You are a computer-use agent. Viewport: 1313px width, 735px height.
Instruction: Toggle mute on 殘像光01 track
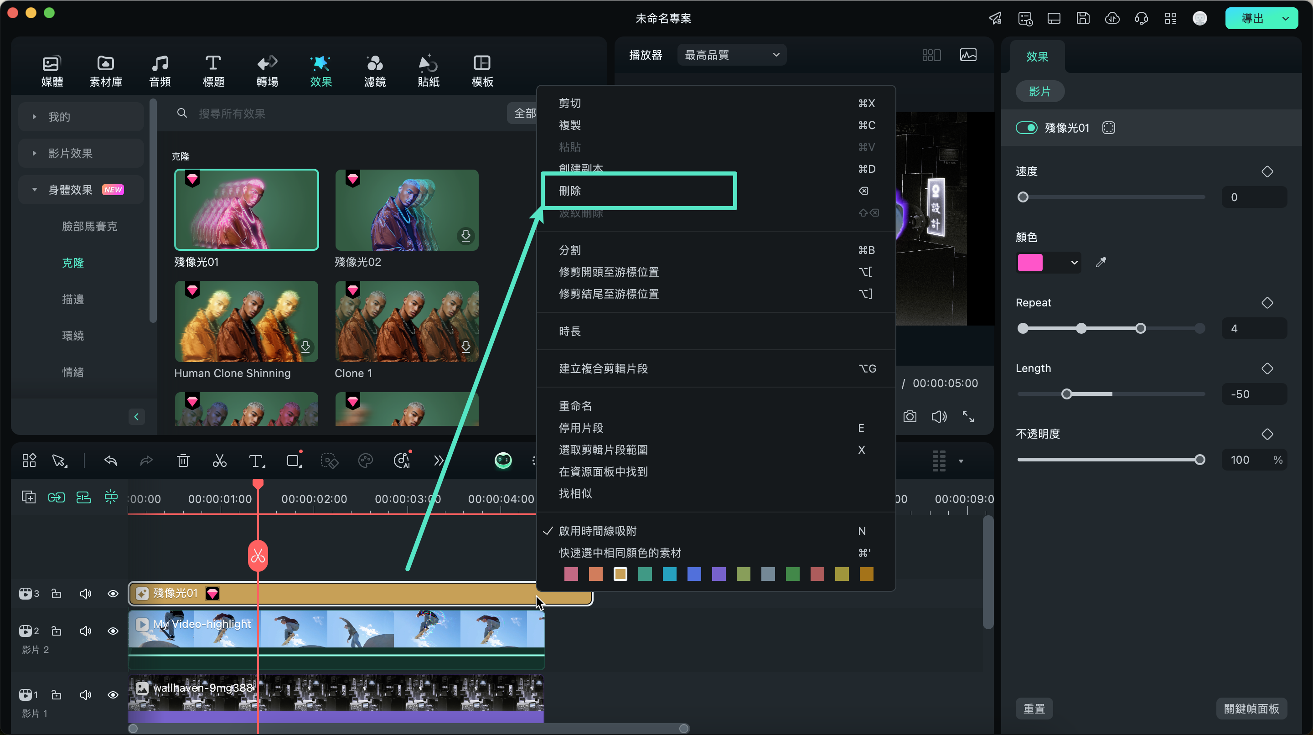pyautogui.click(x=85, y=593)
